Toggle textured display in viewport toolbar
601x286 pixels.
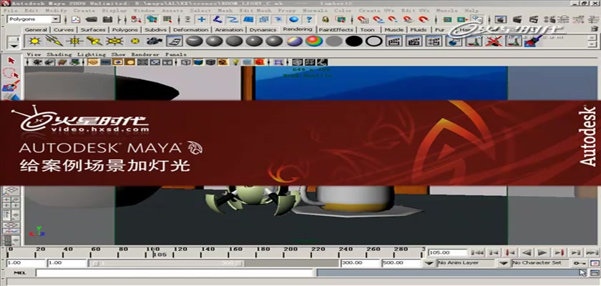(223, 62)
